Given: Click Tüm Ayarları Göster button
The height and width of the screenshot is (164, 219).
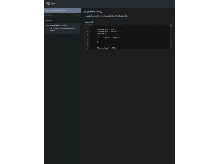Looking at the screenshot, I should click(x=62, y=11).
